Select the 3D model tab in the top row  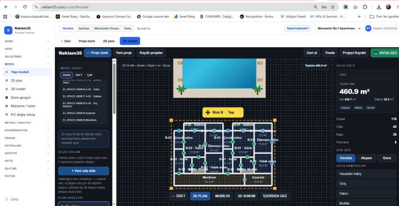(x=130, y=41)
